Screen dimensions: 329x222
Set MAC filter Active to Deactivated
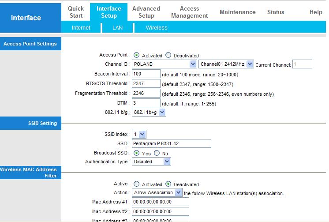coord(168,184)
